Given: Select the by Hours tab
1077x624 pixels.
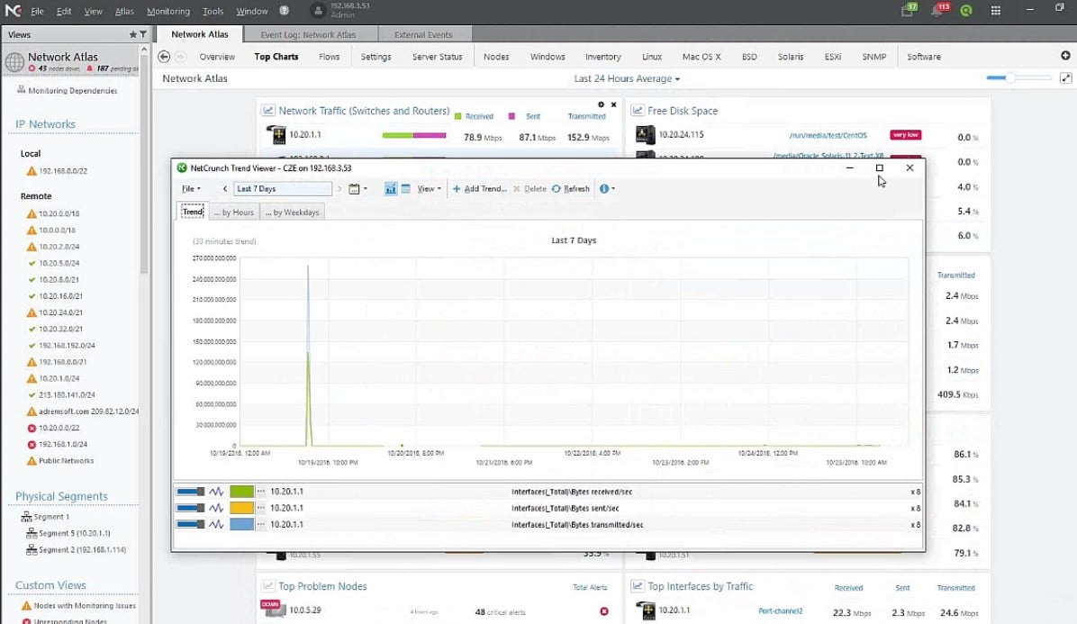Looking at the screenshot, I should (x=233, y=213).
